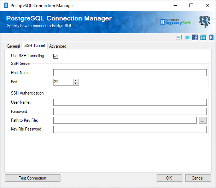The image size is (216, 188).
Task: Confirm with the OK button
Action: tap(169, 178)
